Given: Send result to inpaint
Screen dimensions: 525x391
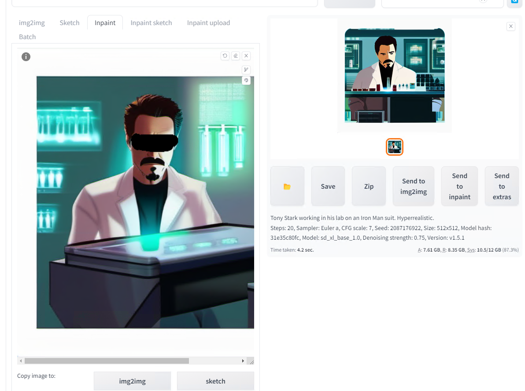Looking at the screenshot, I should (x=460, y=186).
